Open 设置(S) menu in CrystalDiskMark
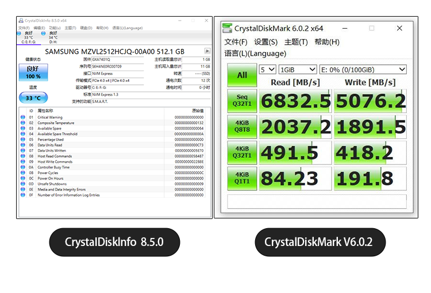 [266, 42]
